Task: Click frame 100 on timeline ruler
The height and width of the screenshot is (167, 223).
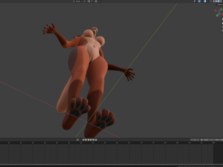Action: (x=213, y=143)
